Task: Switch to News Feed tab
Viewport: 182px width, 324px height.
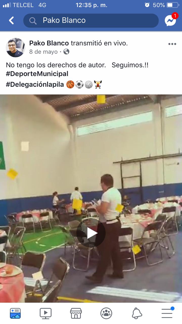Action: (x=15, y=313)
